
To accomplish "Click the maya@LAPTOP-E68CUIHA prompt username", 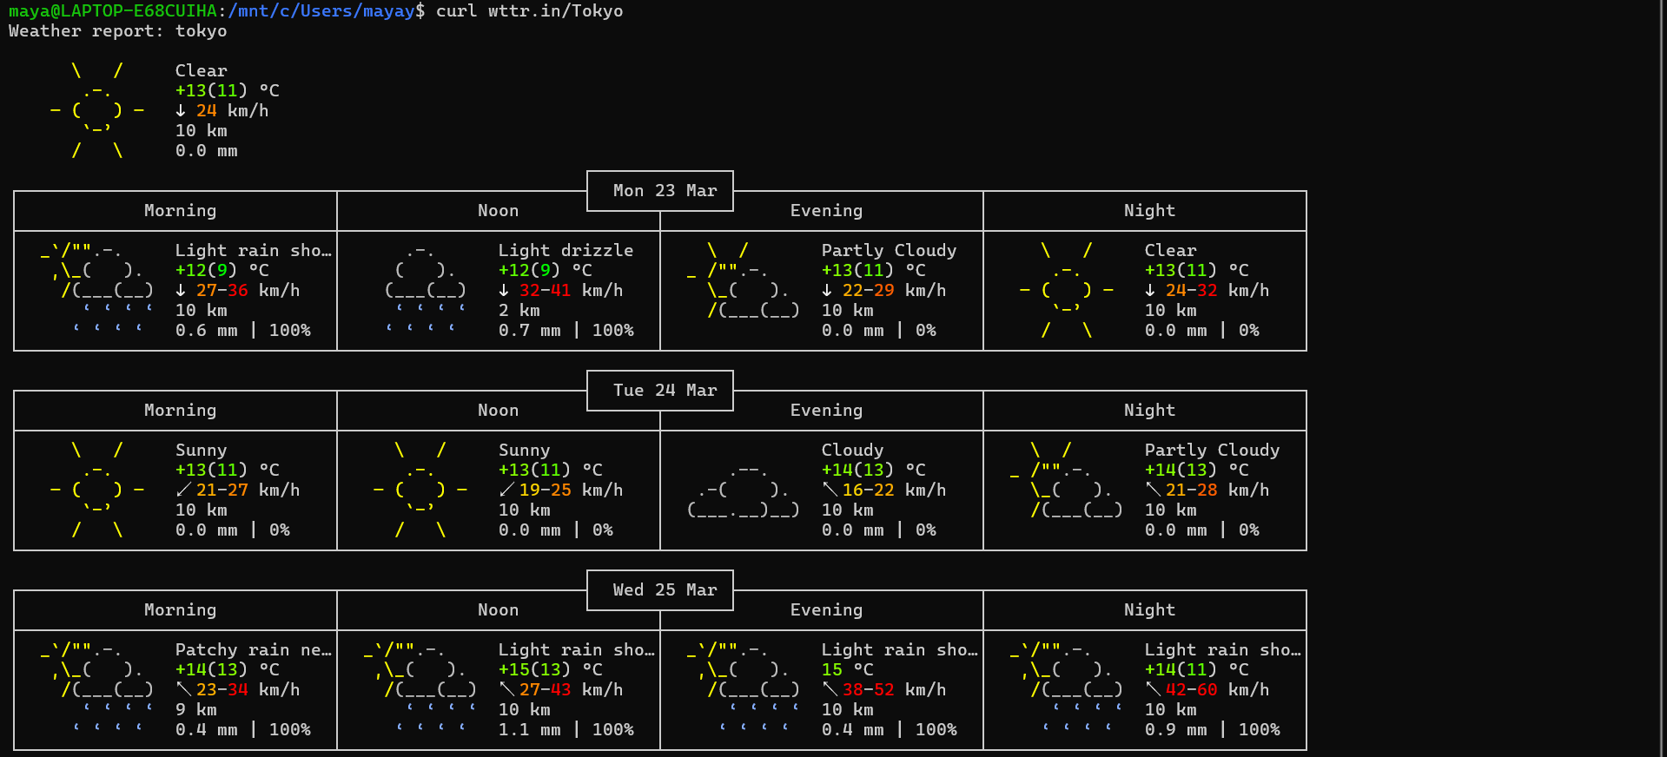I will pyautogui.click(x=113, y=11).
